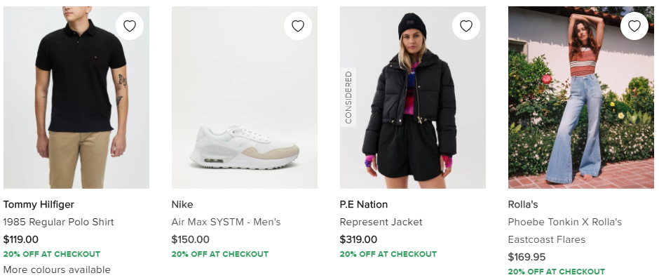
Task: Add Tommy Hilfiger polo to wishlist
Action: pos(130,26)
